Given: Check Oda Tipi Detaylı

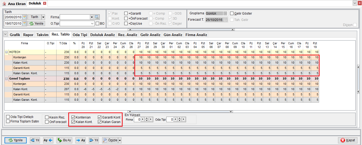Looking at the screenshot, I should (8, 117).
